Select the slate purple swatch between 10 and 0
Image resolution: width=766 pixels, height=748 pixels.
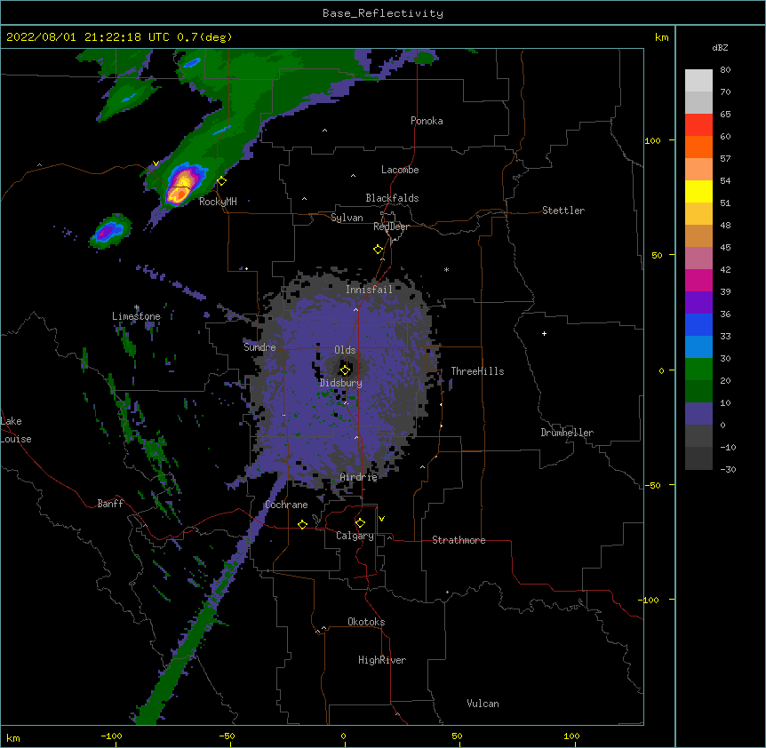(x=698, y=414)
